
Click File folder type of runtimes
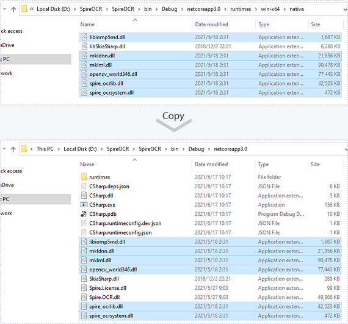tap(269, 177)
